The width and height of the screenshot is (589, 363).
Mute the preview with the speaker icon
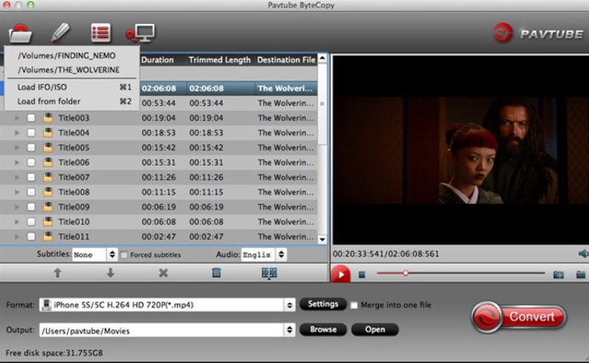583,253
